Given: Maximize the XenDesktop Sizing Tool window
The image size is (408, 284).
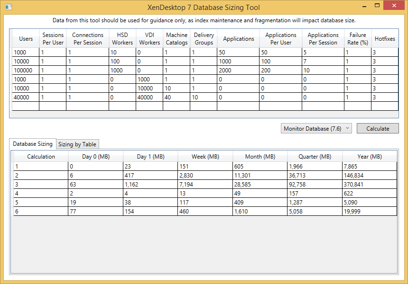Looking at the screenshot, I should (377, 6).
